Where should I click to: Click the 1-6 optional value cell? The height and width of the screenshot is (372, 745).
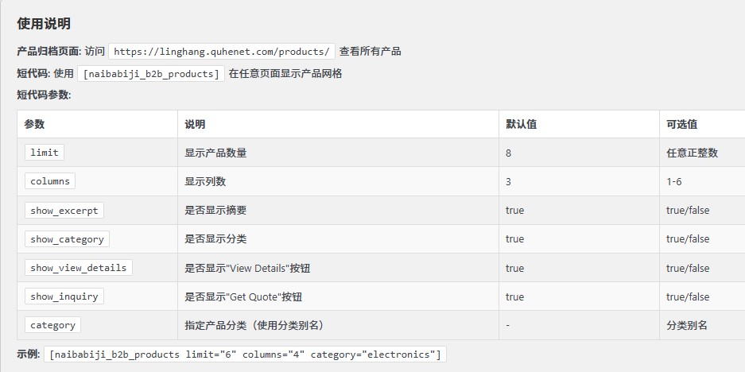(x=673, y=182)
